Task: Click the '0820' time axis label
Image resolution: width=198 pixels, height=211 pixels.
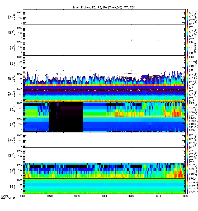Action: tap(50, 196)
